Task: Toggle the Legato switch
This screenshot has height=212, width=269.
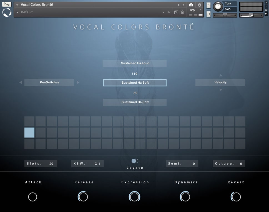Action: (135, 161)
